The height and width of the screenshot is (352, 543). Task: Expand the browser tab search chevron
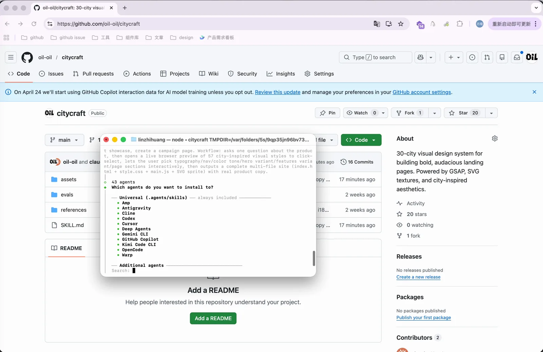tap(536, 8)
